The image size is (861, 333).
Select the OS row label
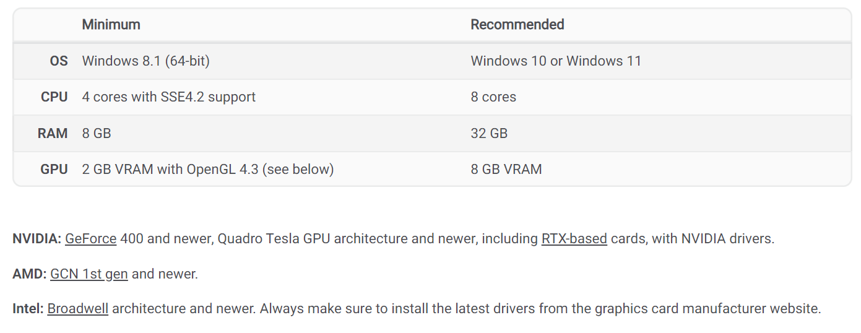point(59,61)
